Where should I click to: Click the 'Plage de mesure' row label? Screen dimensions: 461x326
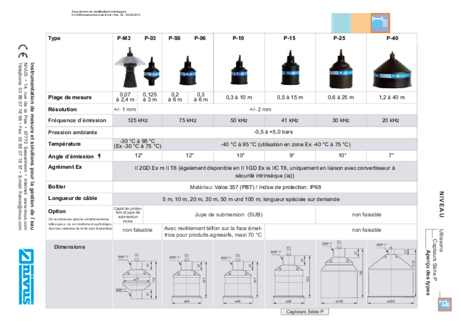coord(70,97)
